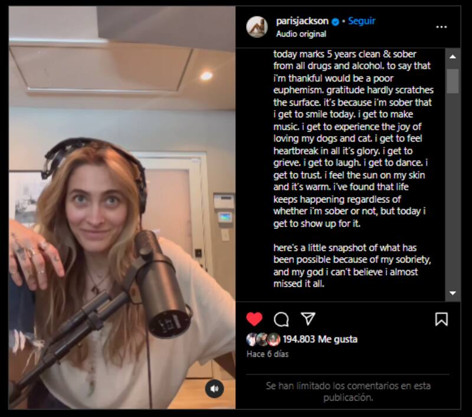Click caption scrollbar down arrow

click(453, 293)
